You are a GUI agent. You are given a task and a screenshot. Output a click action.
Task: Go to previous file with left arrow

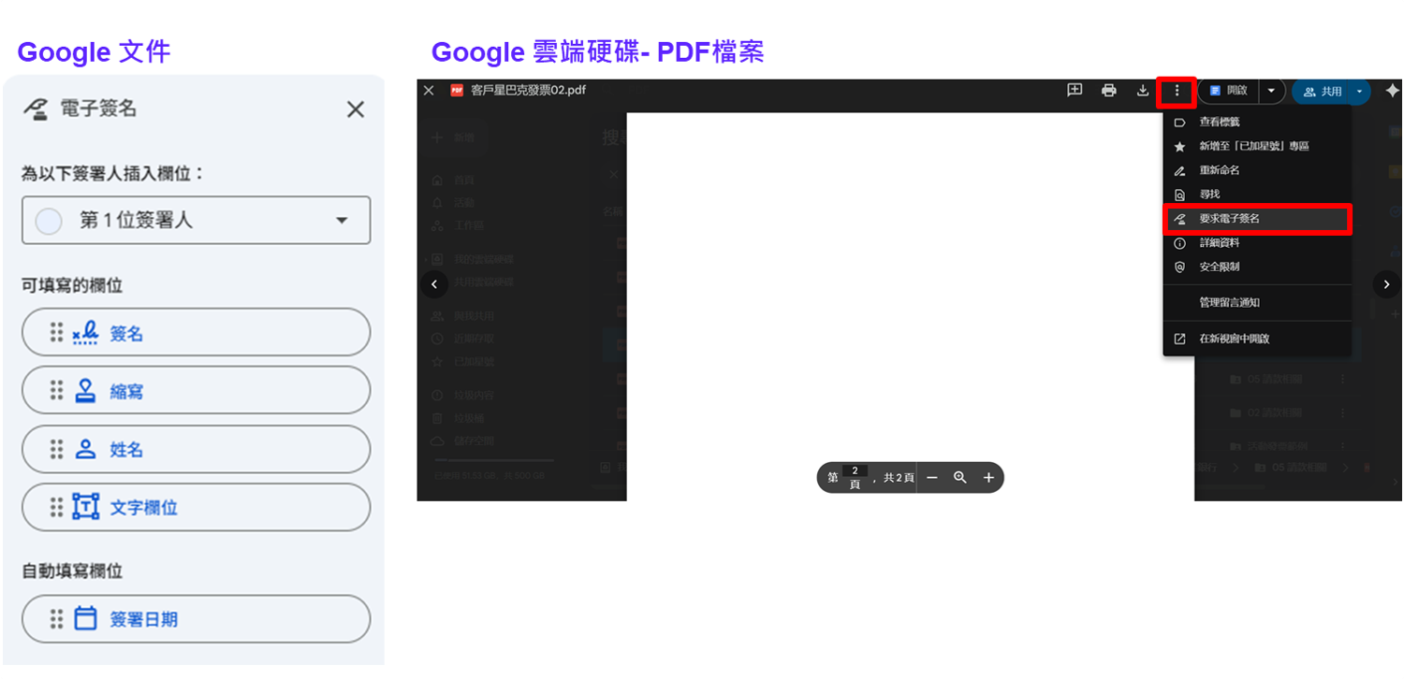click(x=433, y=284)
